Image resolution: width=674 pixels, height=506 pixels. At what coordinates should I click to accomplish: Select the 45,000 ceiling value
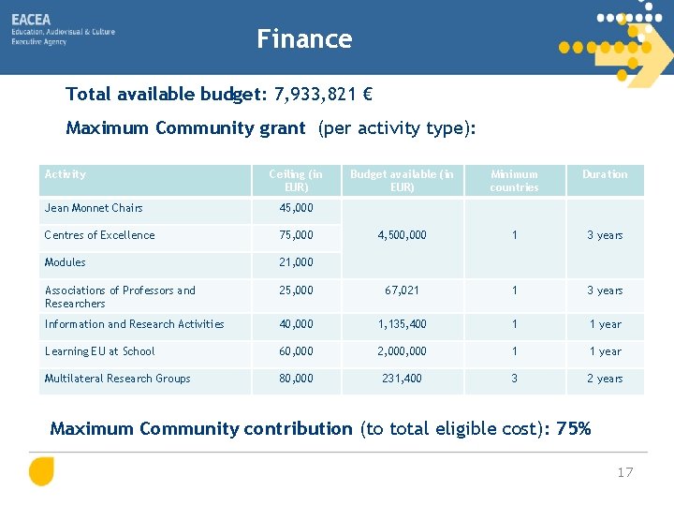296,208
